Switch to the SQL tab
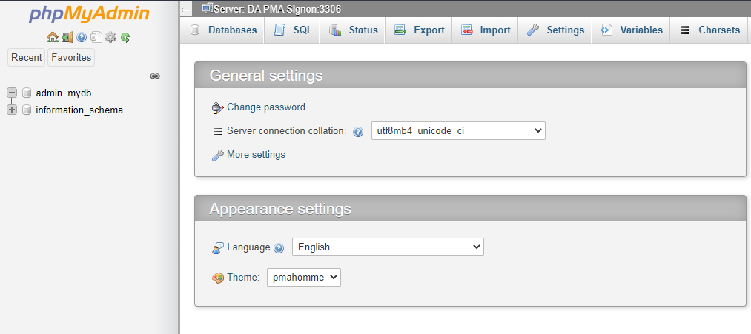This screenshot has width=751, height=334. (x=292, y=30)
